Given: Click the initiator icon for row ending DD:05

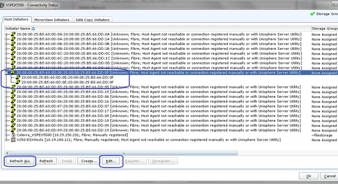Looking at the screenshot, I should coord(13,87).
